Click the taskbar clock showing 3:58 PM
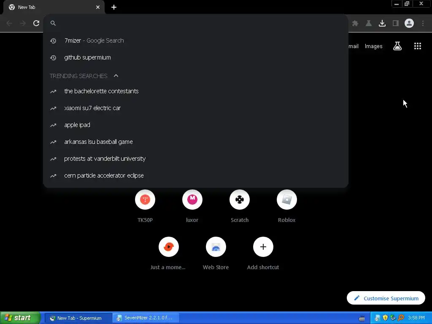Screen dimensions: 432x324 point(416,318)
